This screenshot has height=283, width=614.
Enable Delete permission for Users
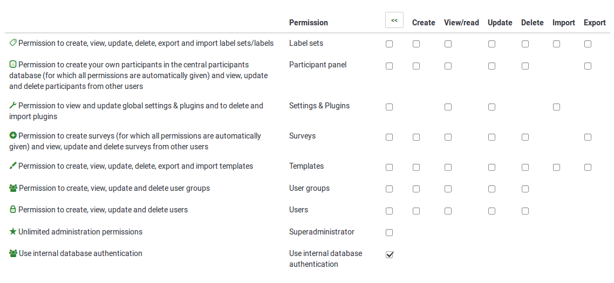tap(525, 211)
